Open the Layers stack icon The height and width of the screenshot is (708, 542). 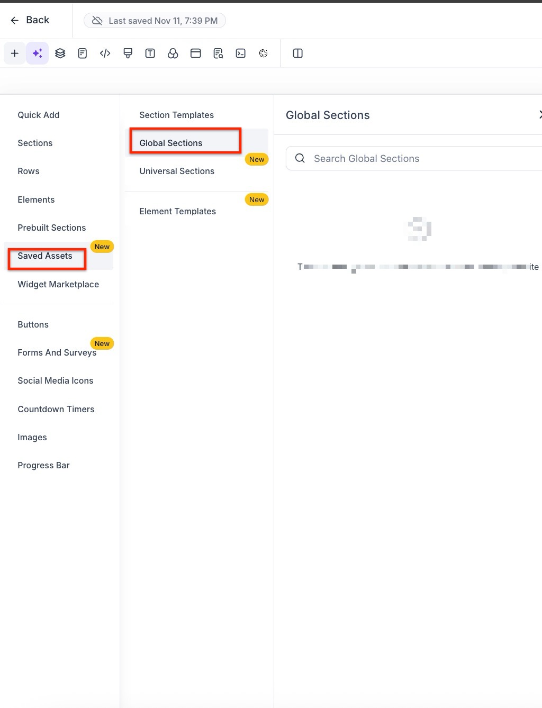[60, 53]
